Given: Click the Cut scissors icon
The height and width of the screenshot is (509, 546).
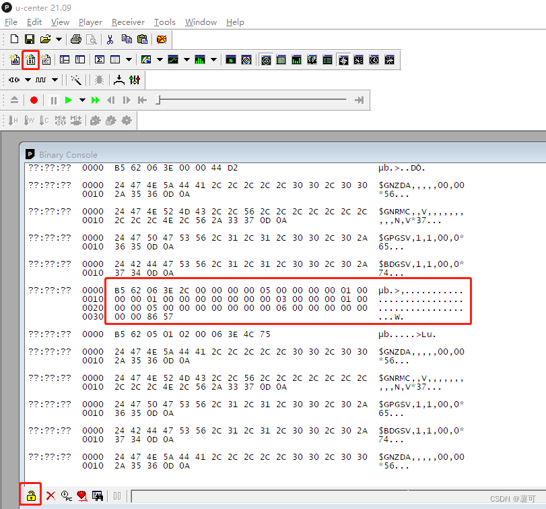Looking at the screenshot, I should point(110,39).
